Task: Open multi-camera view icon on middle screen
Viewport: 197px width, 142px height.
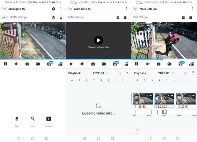Action: (126, 64)
